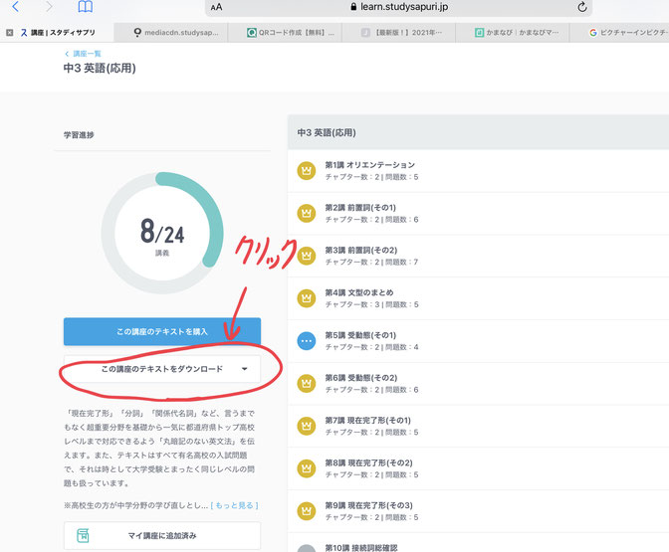Click the 中3 英語(応用) page title
The width and height of the screenshot is (669, 552).
[100, 69]
